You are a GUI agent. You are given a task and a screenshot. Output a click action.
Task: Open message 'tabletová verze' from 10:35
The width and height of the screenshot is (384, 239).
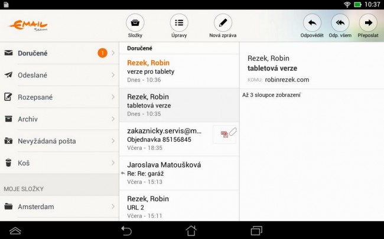coord(179,105)
